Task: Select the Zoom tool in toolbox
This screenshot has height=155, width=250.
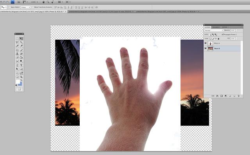Action: pos(21,77)
